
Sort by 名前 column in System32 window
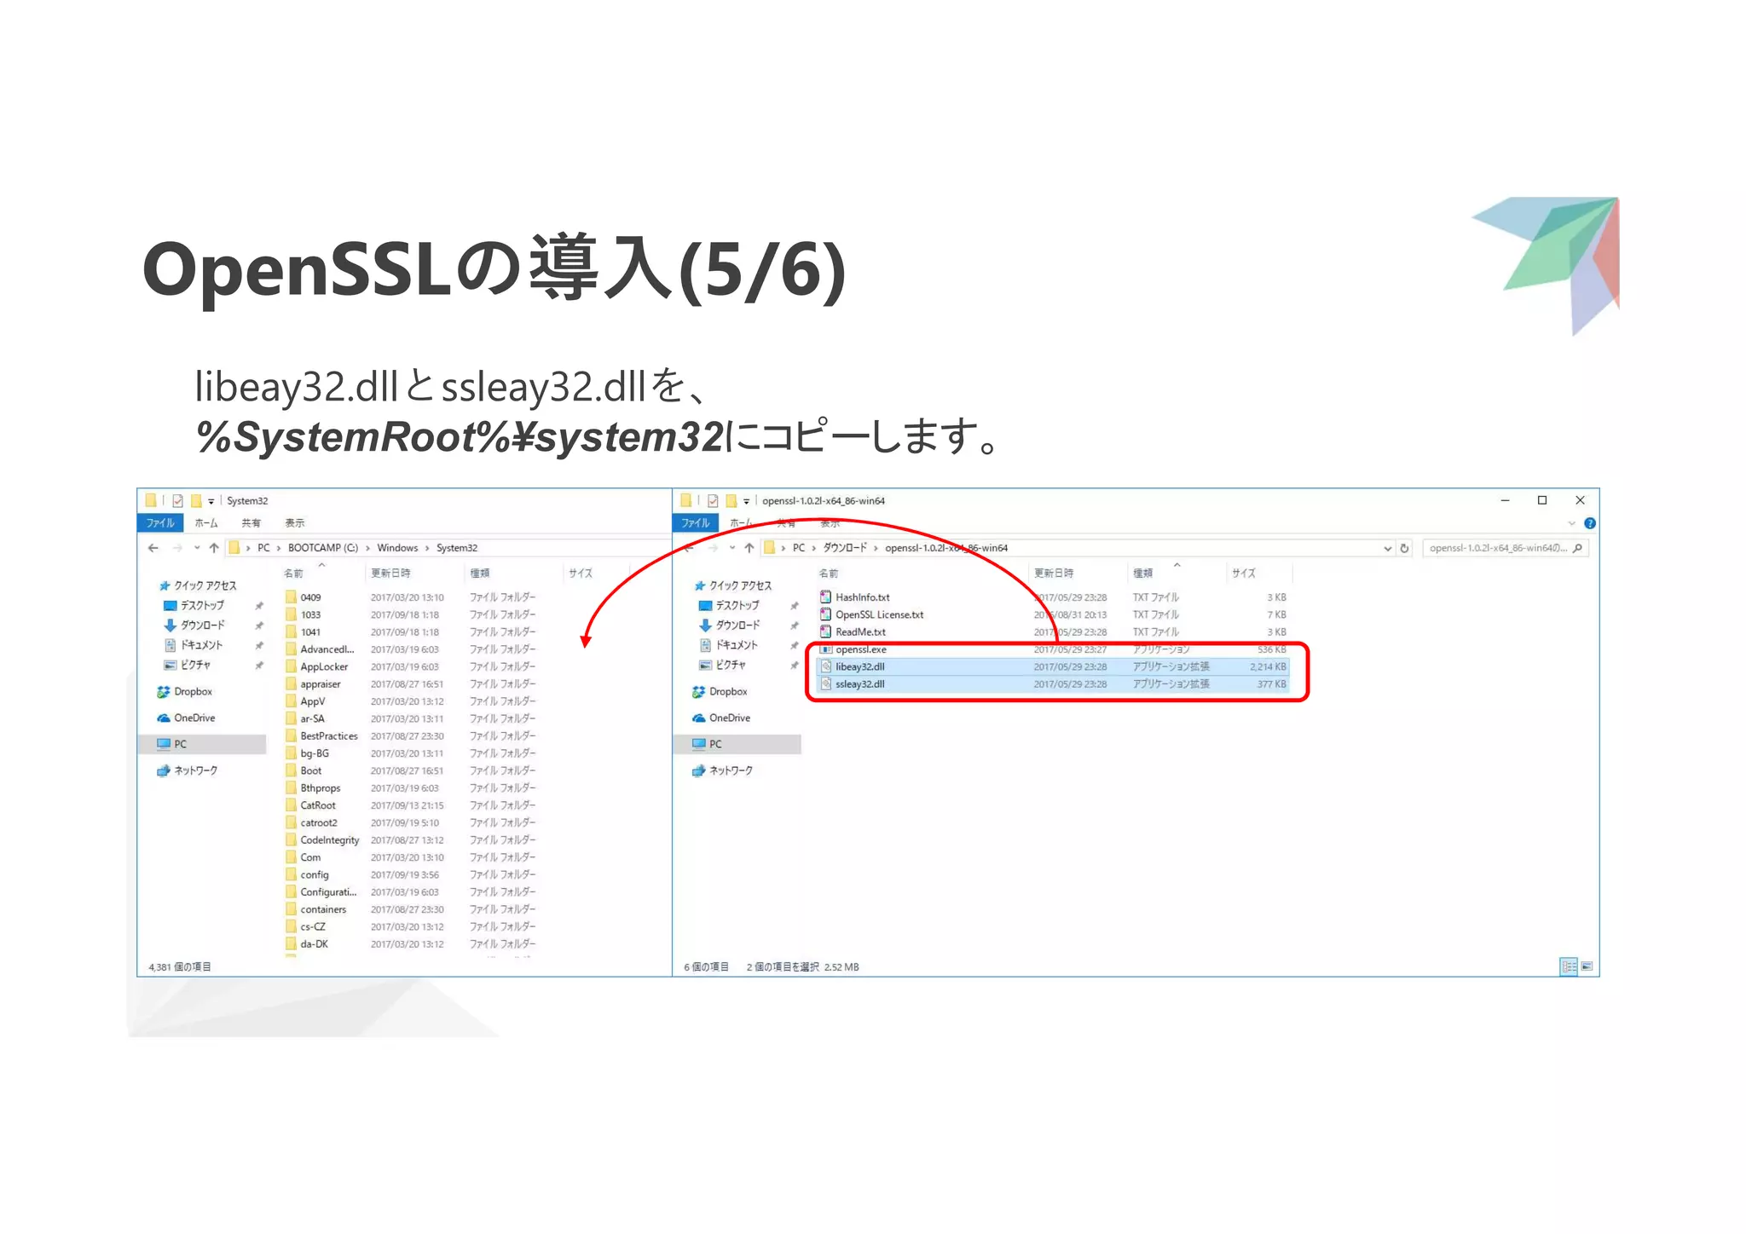[293, 574]
